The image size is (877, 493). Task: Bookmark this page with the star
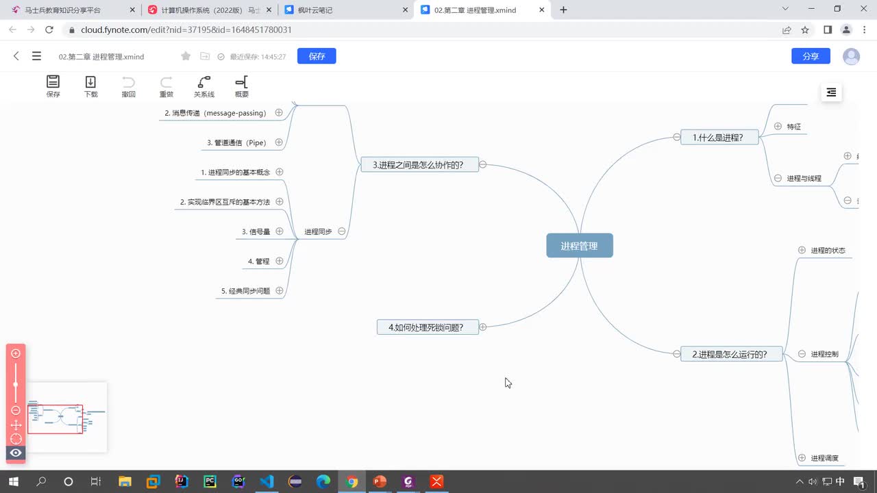(x=805, y=30)
